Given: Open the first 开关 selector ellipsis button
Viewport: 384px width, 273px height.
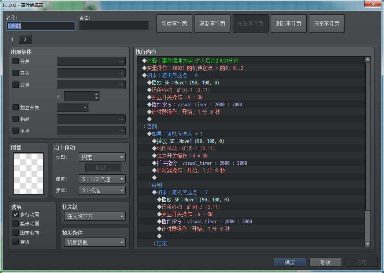Looking at the screenshot, I should [121, 61].
